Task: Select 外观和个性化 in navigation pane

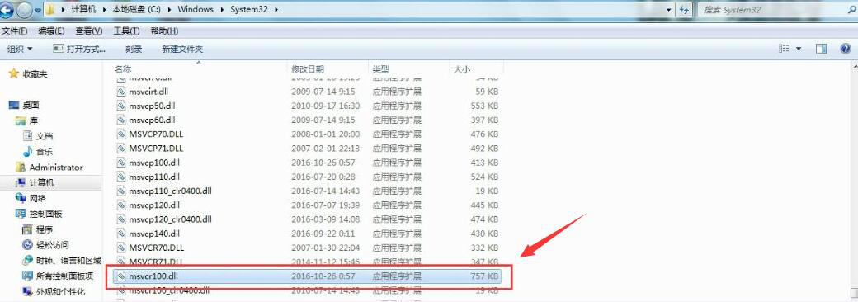Action: (61, 291)
